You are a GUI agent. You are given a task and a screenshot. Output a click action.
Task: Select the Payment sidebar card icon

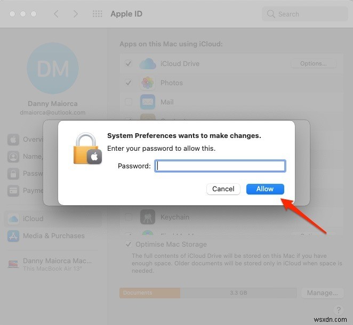[x=13, y=191]
